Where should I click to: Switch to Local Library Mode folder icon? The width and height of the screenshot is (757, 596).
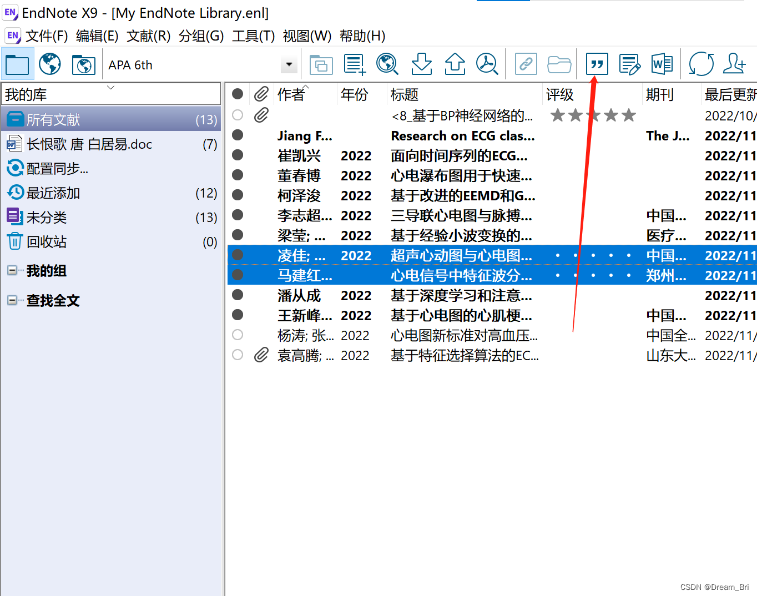point(17,64)
